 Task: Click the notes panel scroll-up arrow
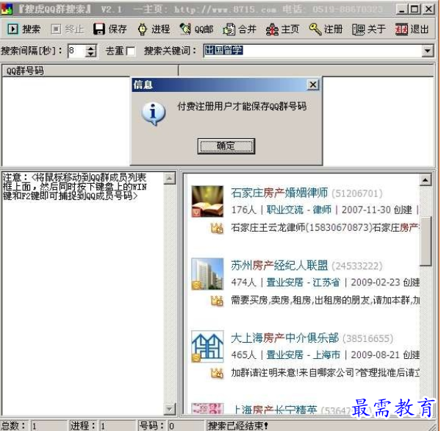[x=169, y=178]
